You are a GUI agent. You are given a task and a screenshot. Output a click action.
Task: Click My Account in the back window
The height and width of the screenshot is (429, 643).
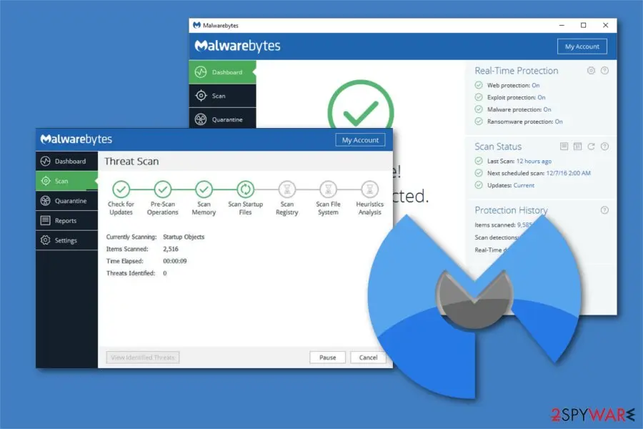(x=582, y=46)
